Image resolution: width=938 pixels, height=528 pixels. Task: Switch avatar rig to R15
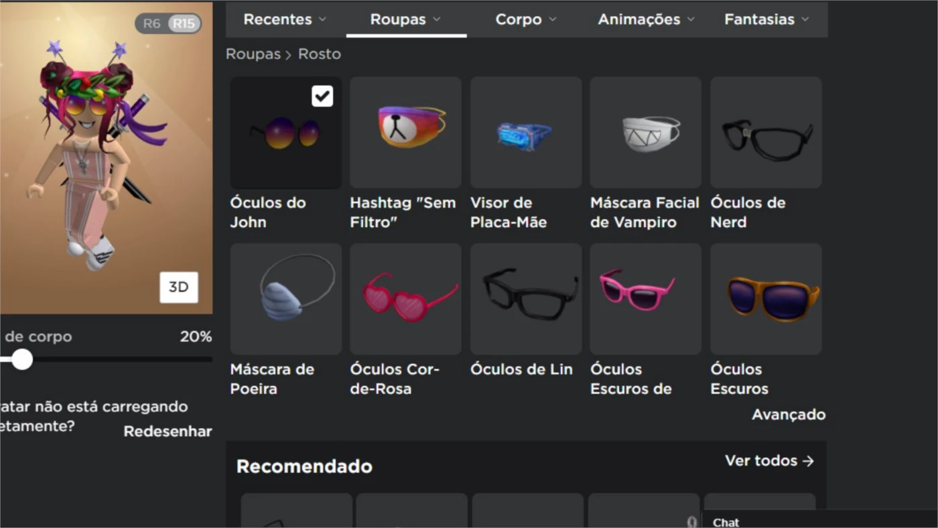[184, 23]
